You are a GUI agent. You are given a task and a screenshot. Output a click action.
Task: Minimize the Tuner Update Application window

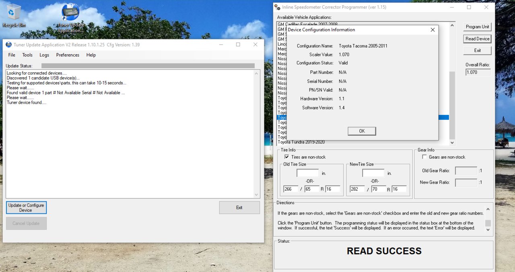[220, 45]
